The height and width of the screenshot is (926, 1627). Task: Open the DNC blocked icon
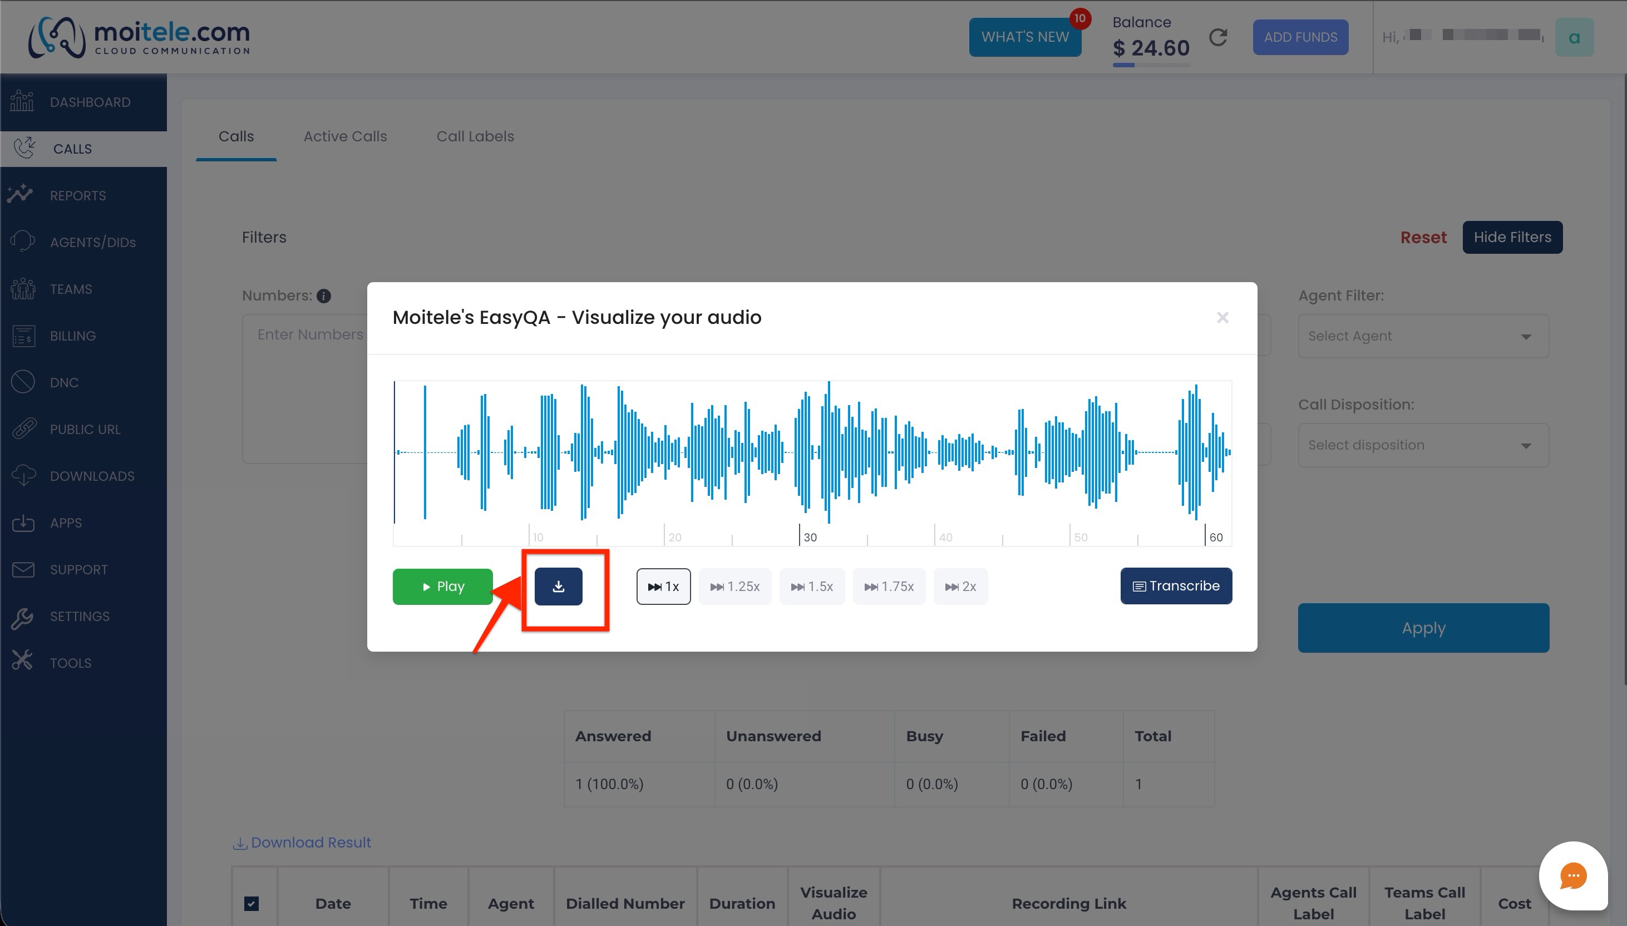23,382
